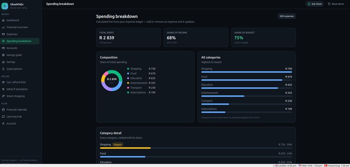Click the Savings piggy icon

[3, 62]
